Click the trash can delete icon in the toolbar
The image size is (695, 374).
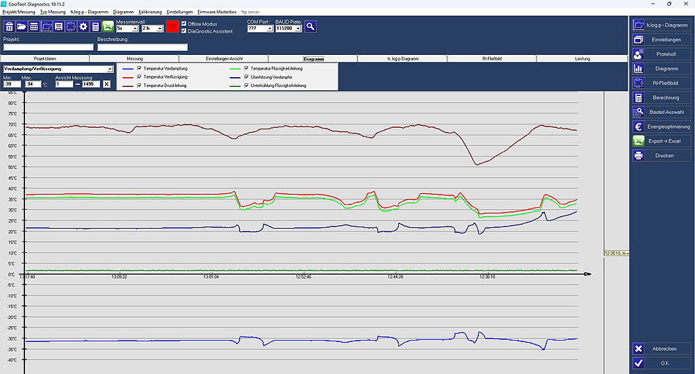coord(9,26)
